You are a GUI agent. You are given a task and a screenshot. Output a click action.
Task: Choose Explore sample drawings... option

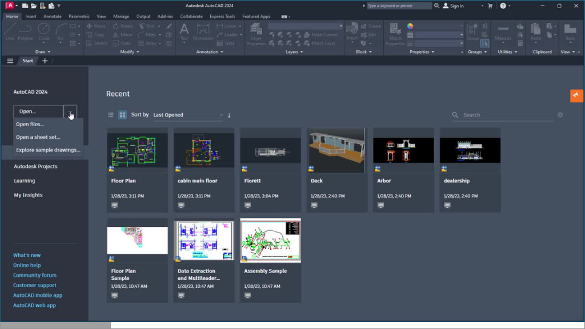click(48, 150)
